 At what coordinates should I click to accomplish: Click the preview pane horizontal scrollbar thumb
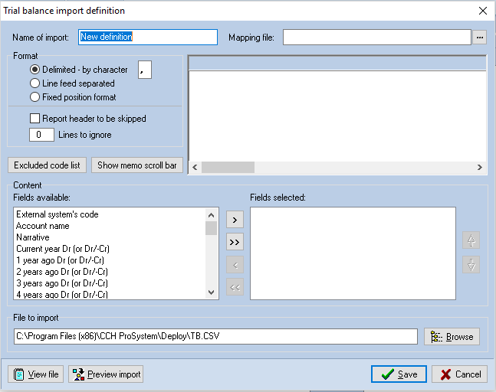coord(228,168)
